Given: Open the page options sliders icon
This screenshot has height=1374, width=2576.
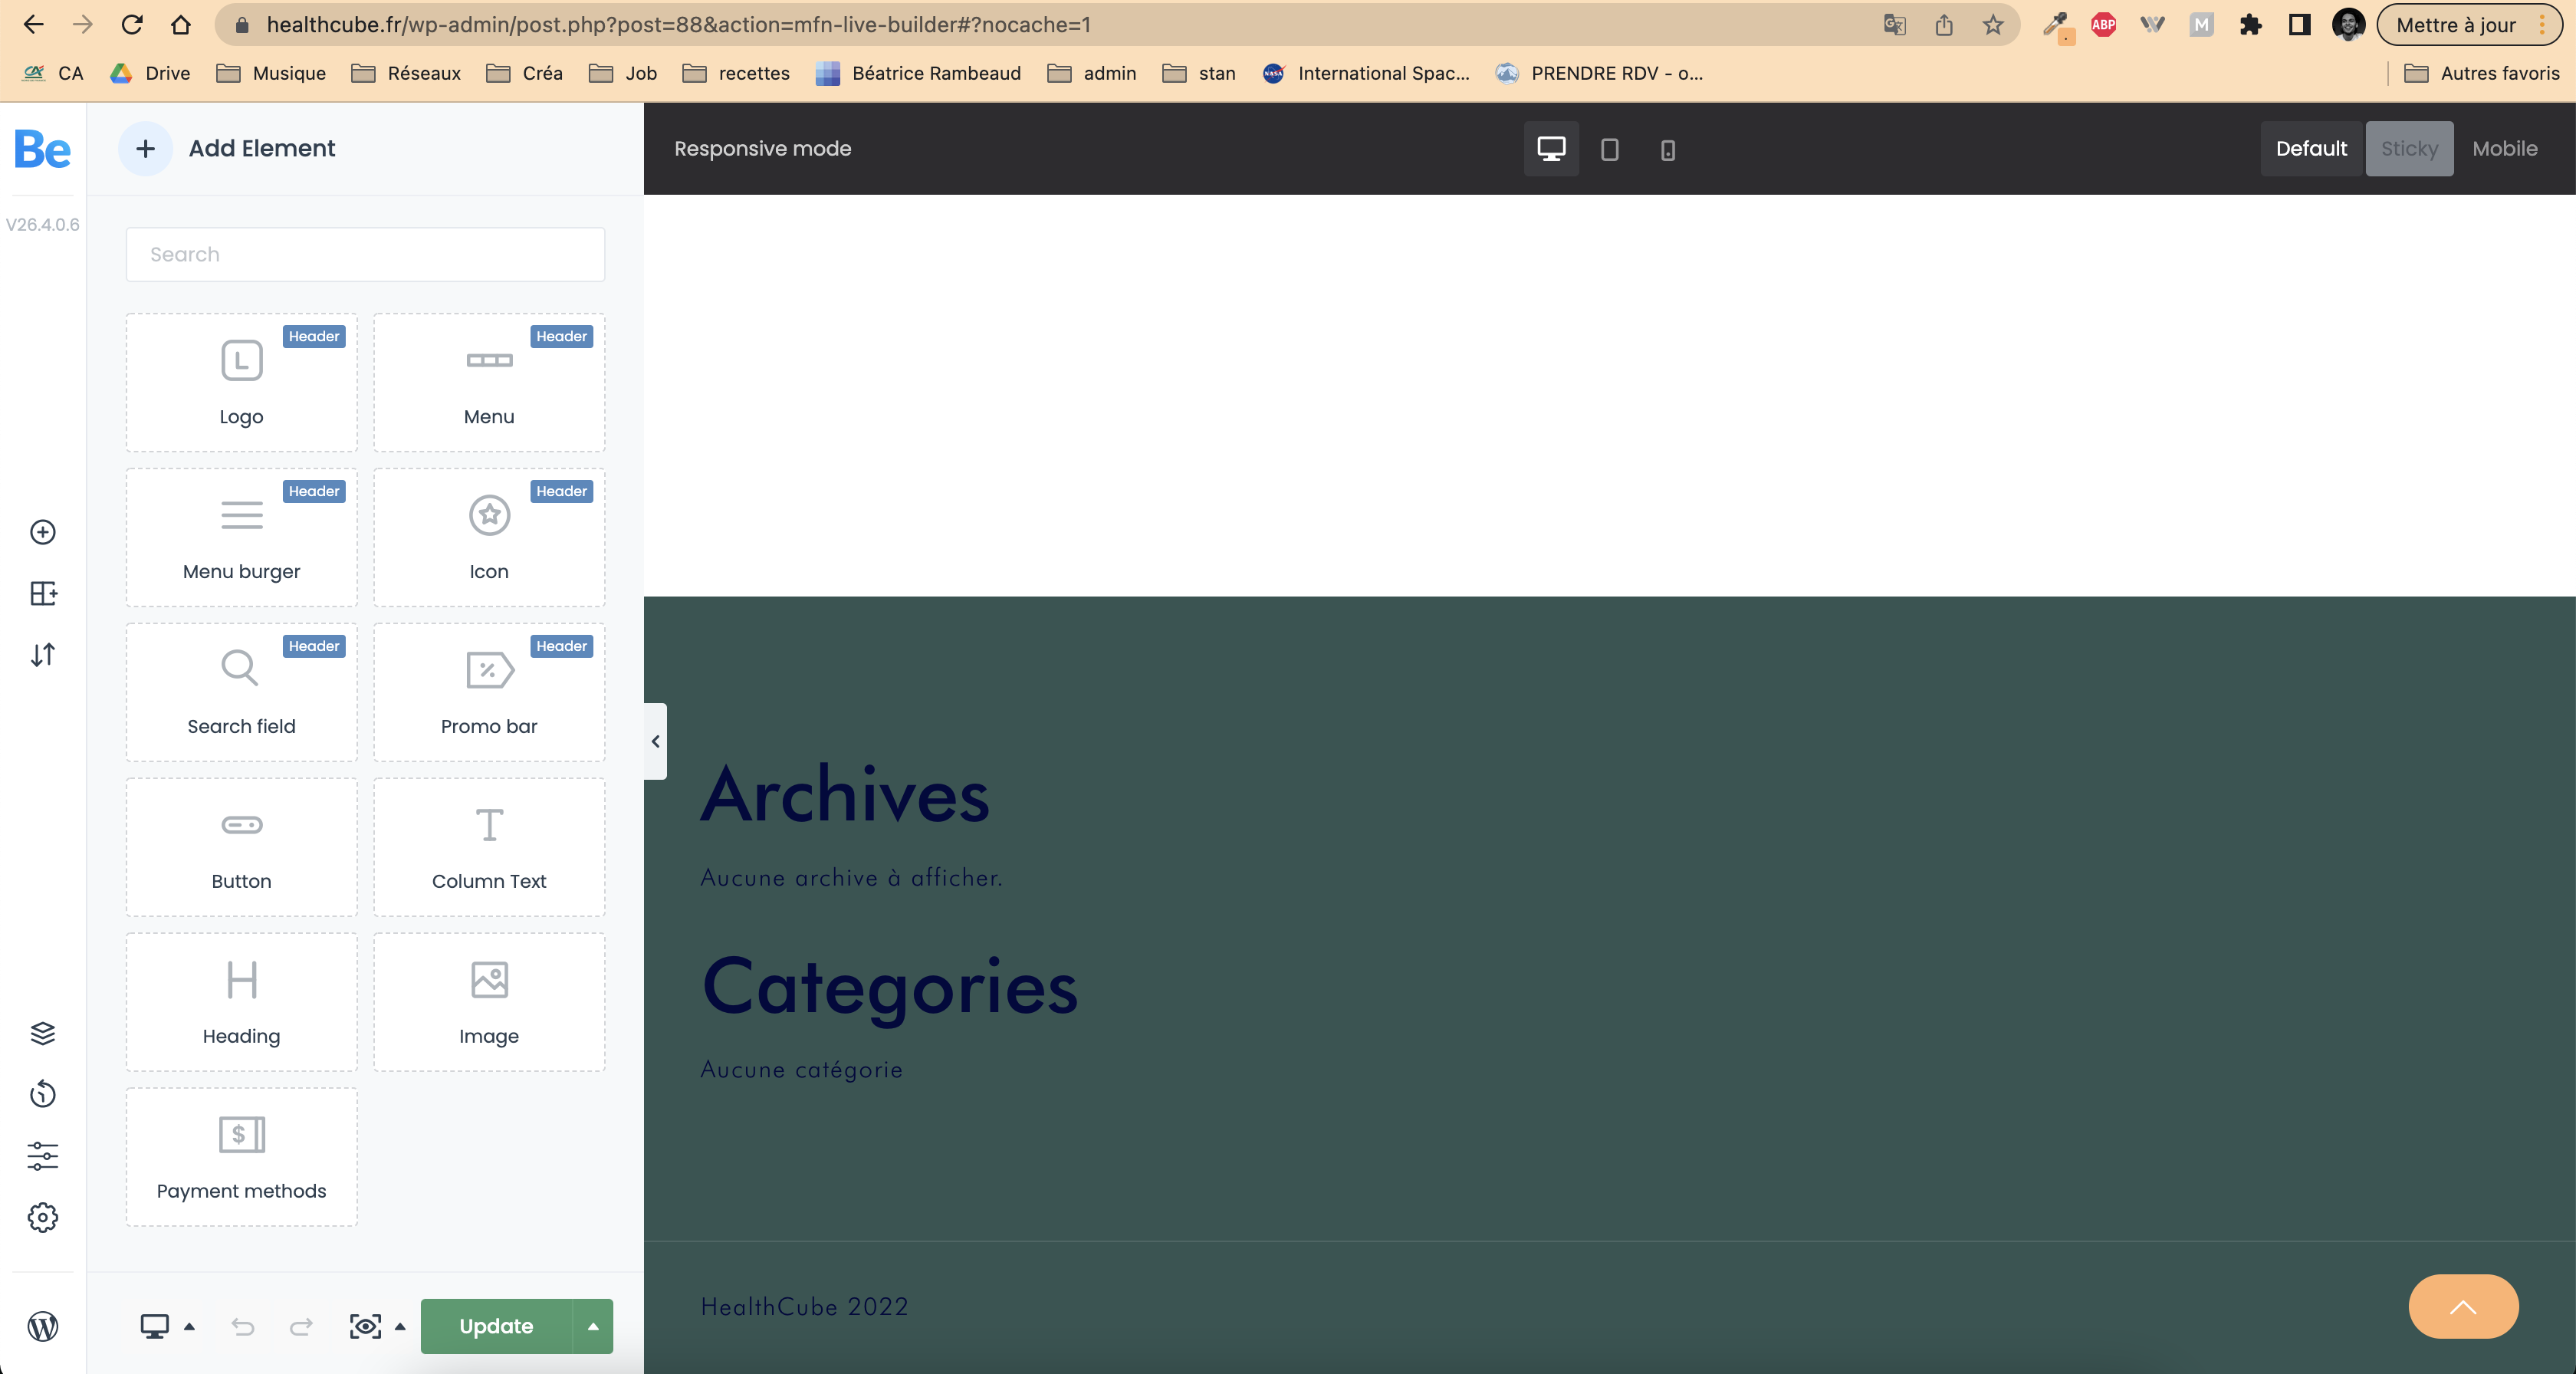Looking at the screenshot, I should coord(43,1156).
